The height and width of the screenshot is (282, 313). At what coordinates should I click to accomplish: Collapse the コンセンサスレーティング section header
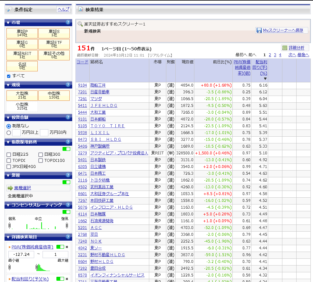(8, 205)
